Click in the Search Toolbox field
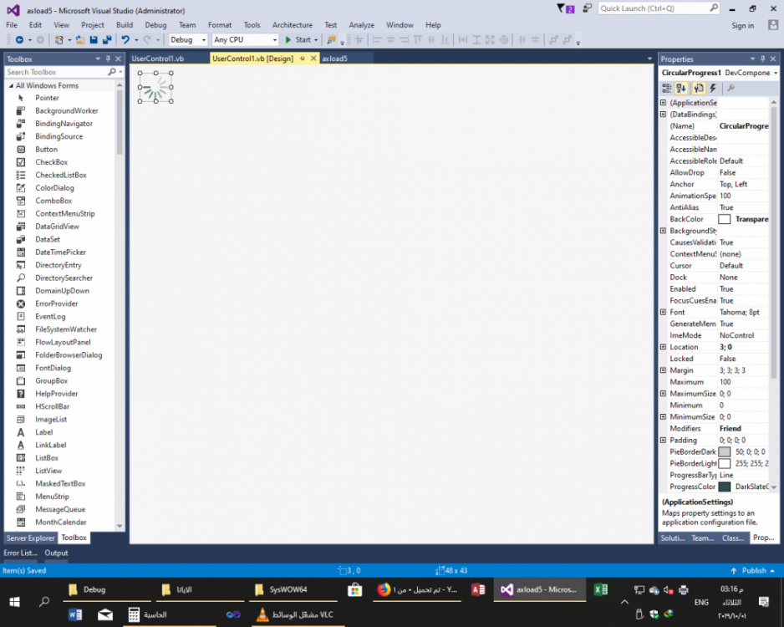 56,73
